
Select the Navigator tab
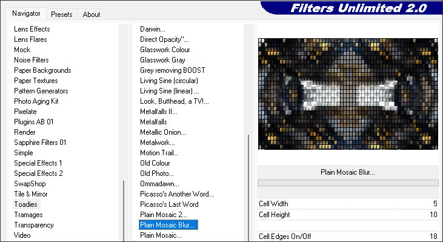click(26, 13)
